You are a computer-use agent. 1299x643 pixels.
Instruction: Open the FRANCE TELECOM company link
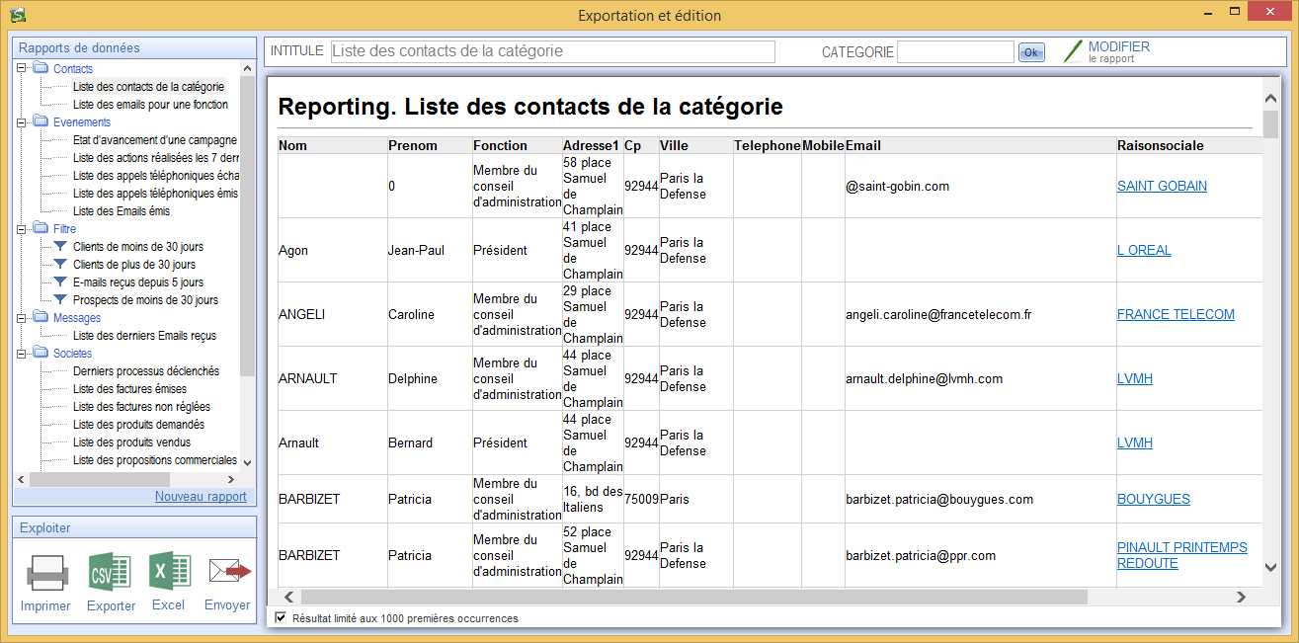(1176, 314)
